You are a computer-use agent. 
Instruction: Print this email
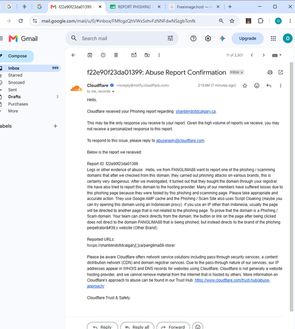[270, 72]
